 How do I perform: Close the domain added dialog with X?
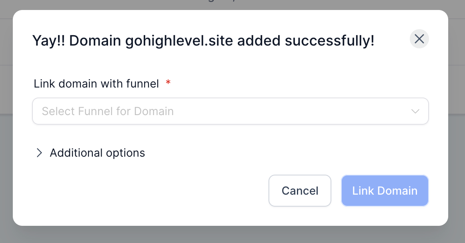coord(419,39)
